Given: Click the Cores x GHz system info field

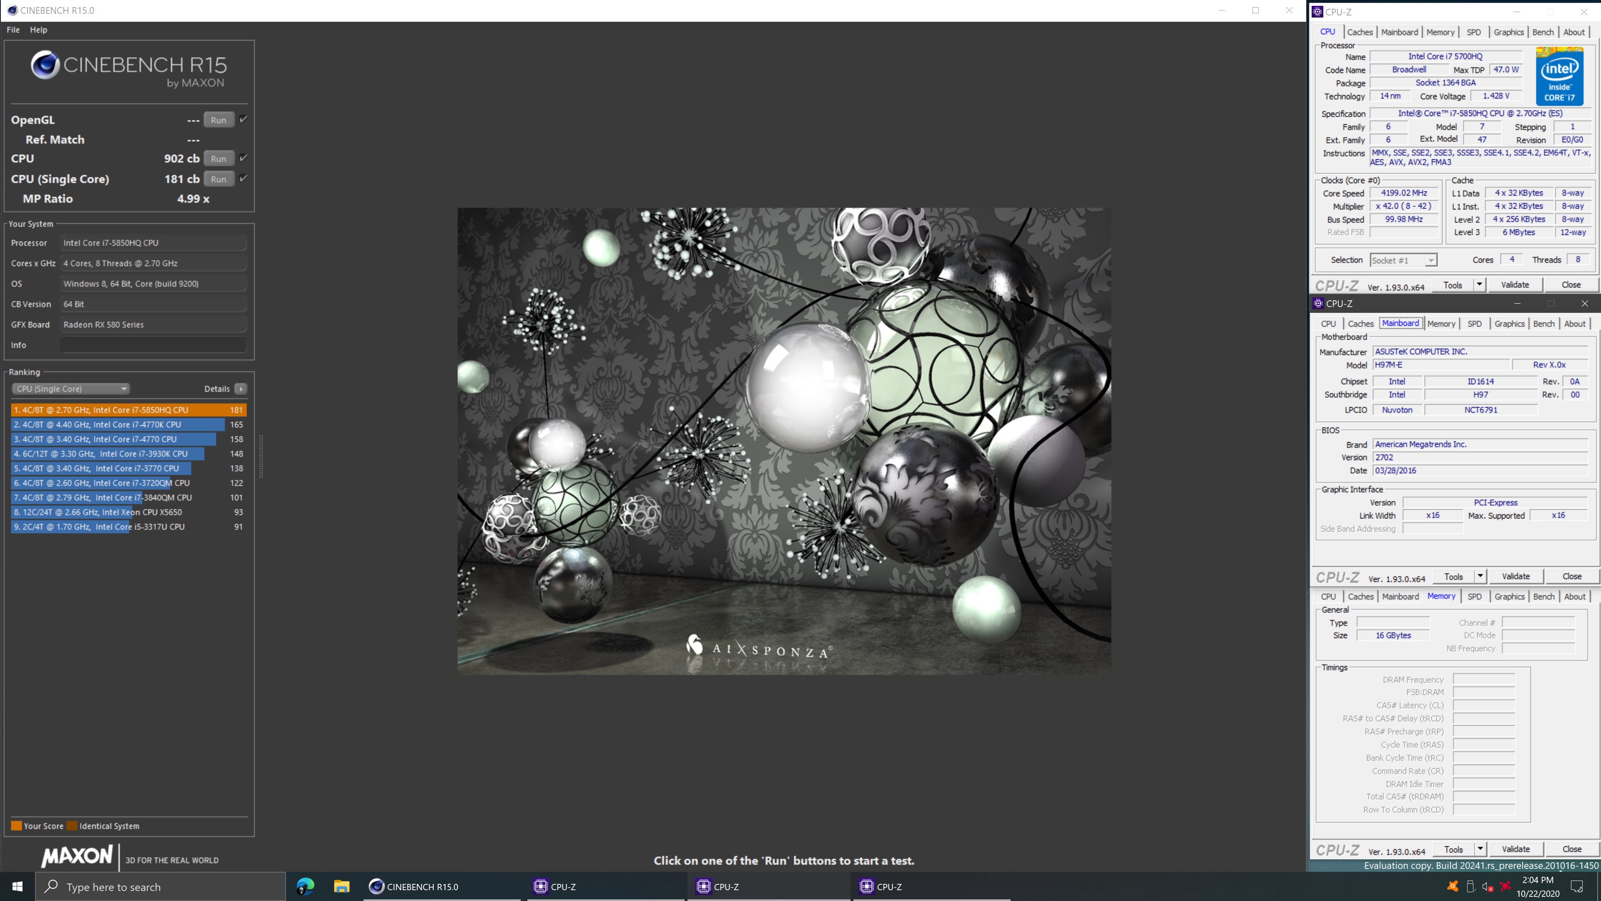Looking at the screenshot, I should click(x=153, y=263).
